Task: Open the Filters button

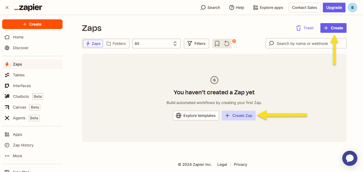Action: click(x=196, y=44)
